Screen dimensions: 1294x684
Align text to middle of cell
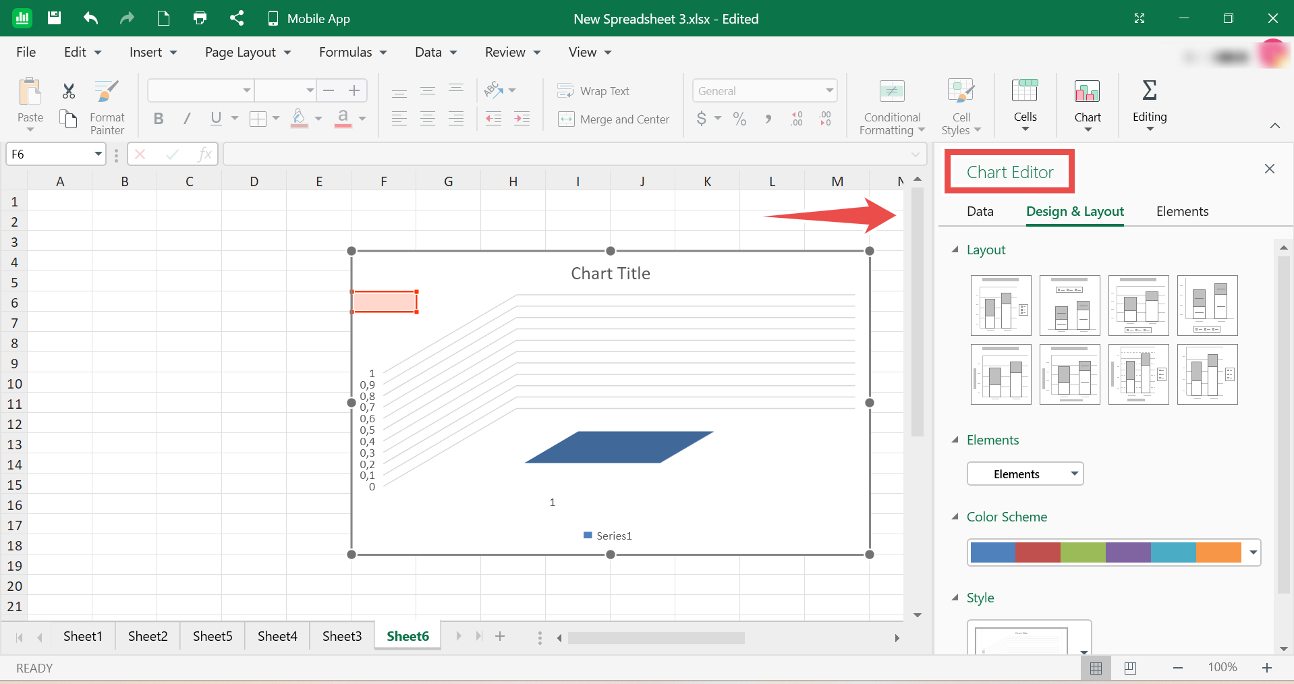428,91
